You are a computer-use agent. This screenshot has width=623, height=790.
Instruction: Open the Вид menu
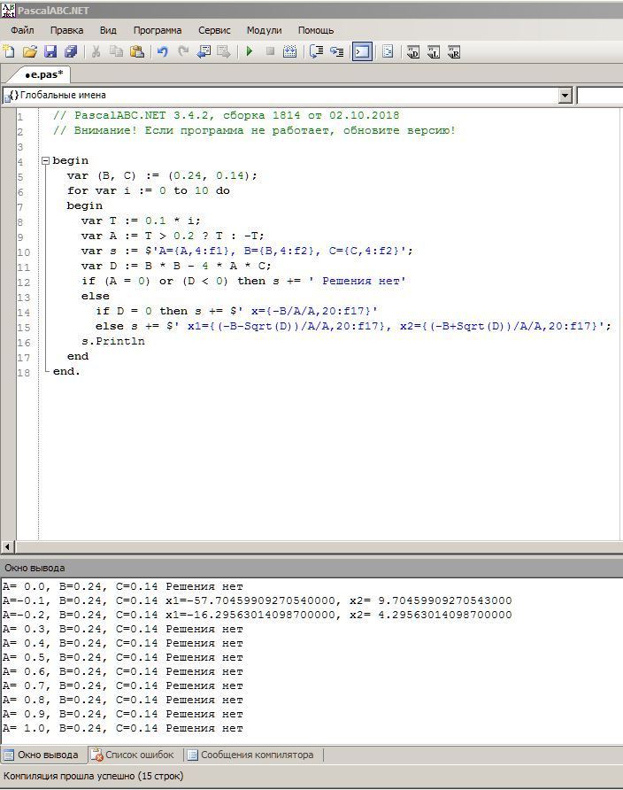point(108,30)
